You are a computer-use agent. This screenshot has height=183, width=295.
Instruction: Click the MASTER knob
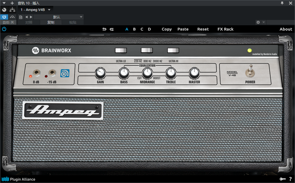194,73
